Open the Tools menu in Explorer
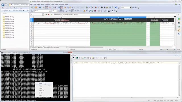This screenshot has width=182, height=102. [16, 8]
